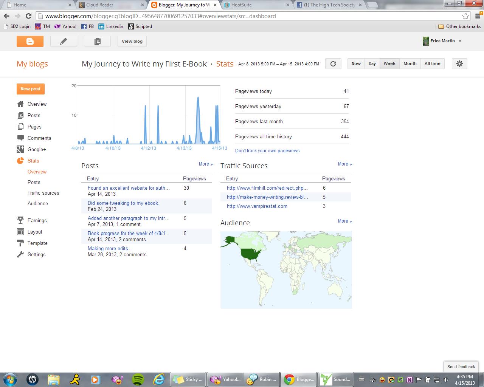Bookmark this page with the star icon
Screen dimensions: 484x387
click(465, 16)
